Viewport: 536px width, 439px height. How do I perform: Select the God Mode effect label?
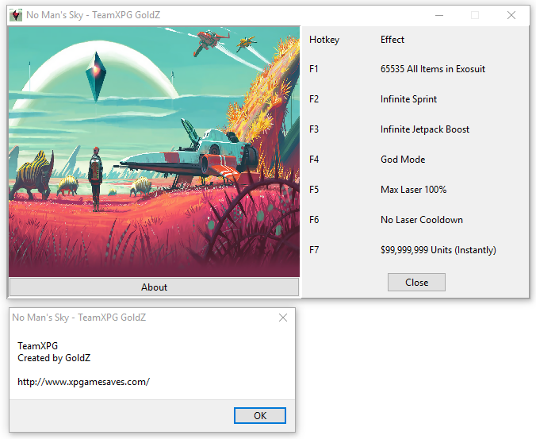(x=403, y=160)
